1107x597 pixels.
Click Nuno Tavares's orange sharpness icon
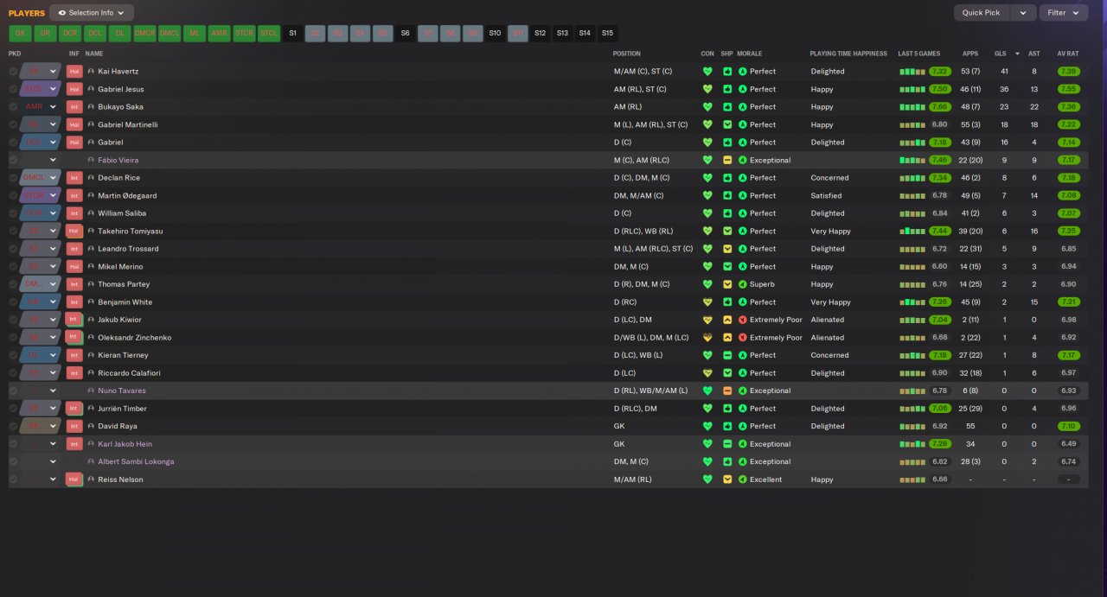(728, 391)
